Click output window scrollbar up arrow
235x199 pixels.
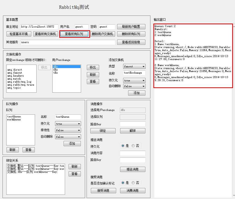234,26
